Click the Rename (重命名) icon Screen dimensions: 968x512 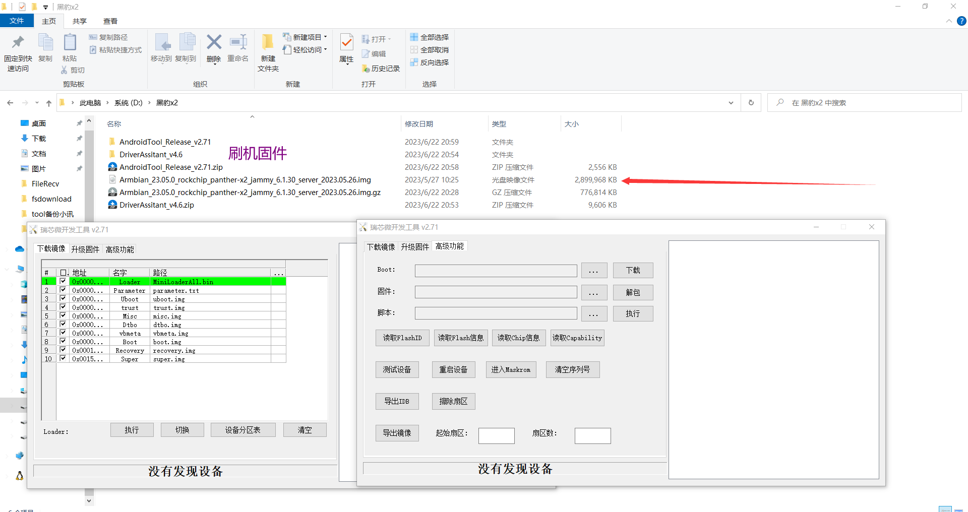[x=238, y=42]
